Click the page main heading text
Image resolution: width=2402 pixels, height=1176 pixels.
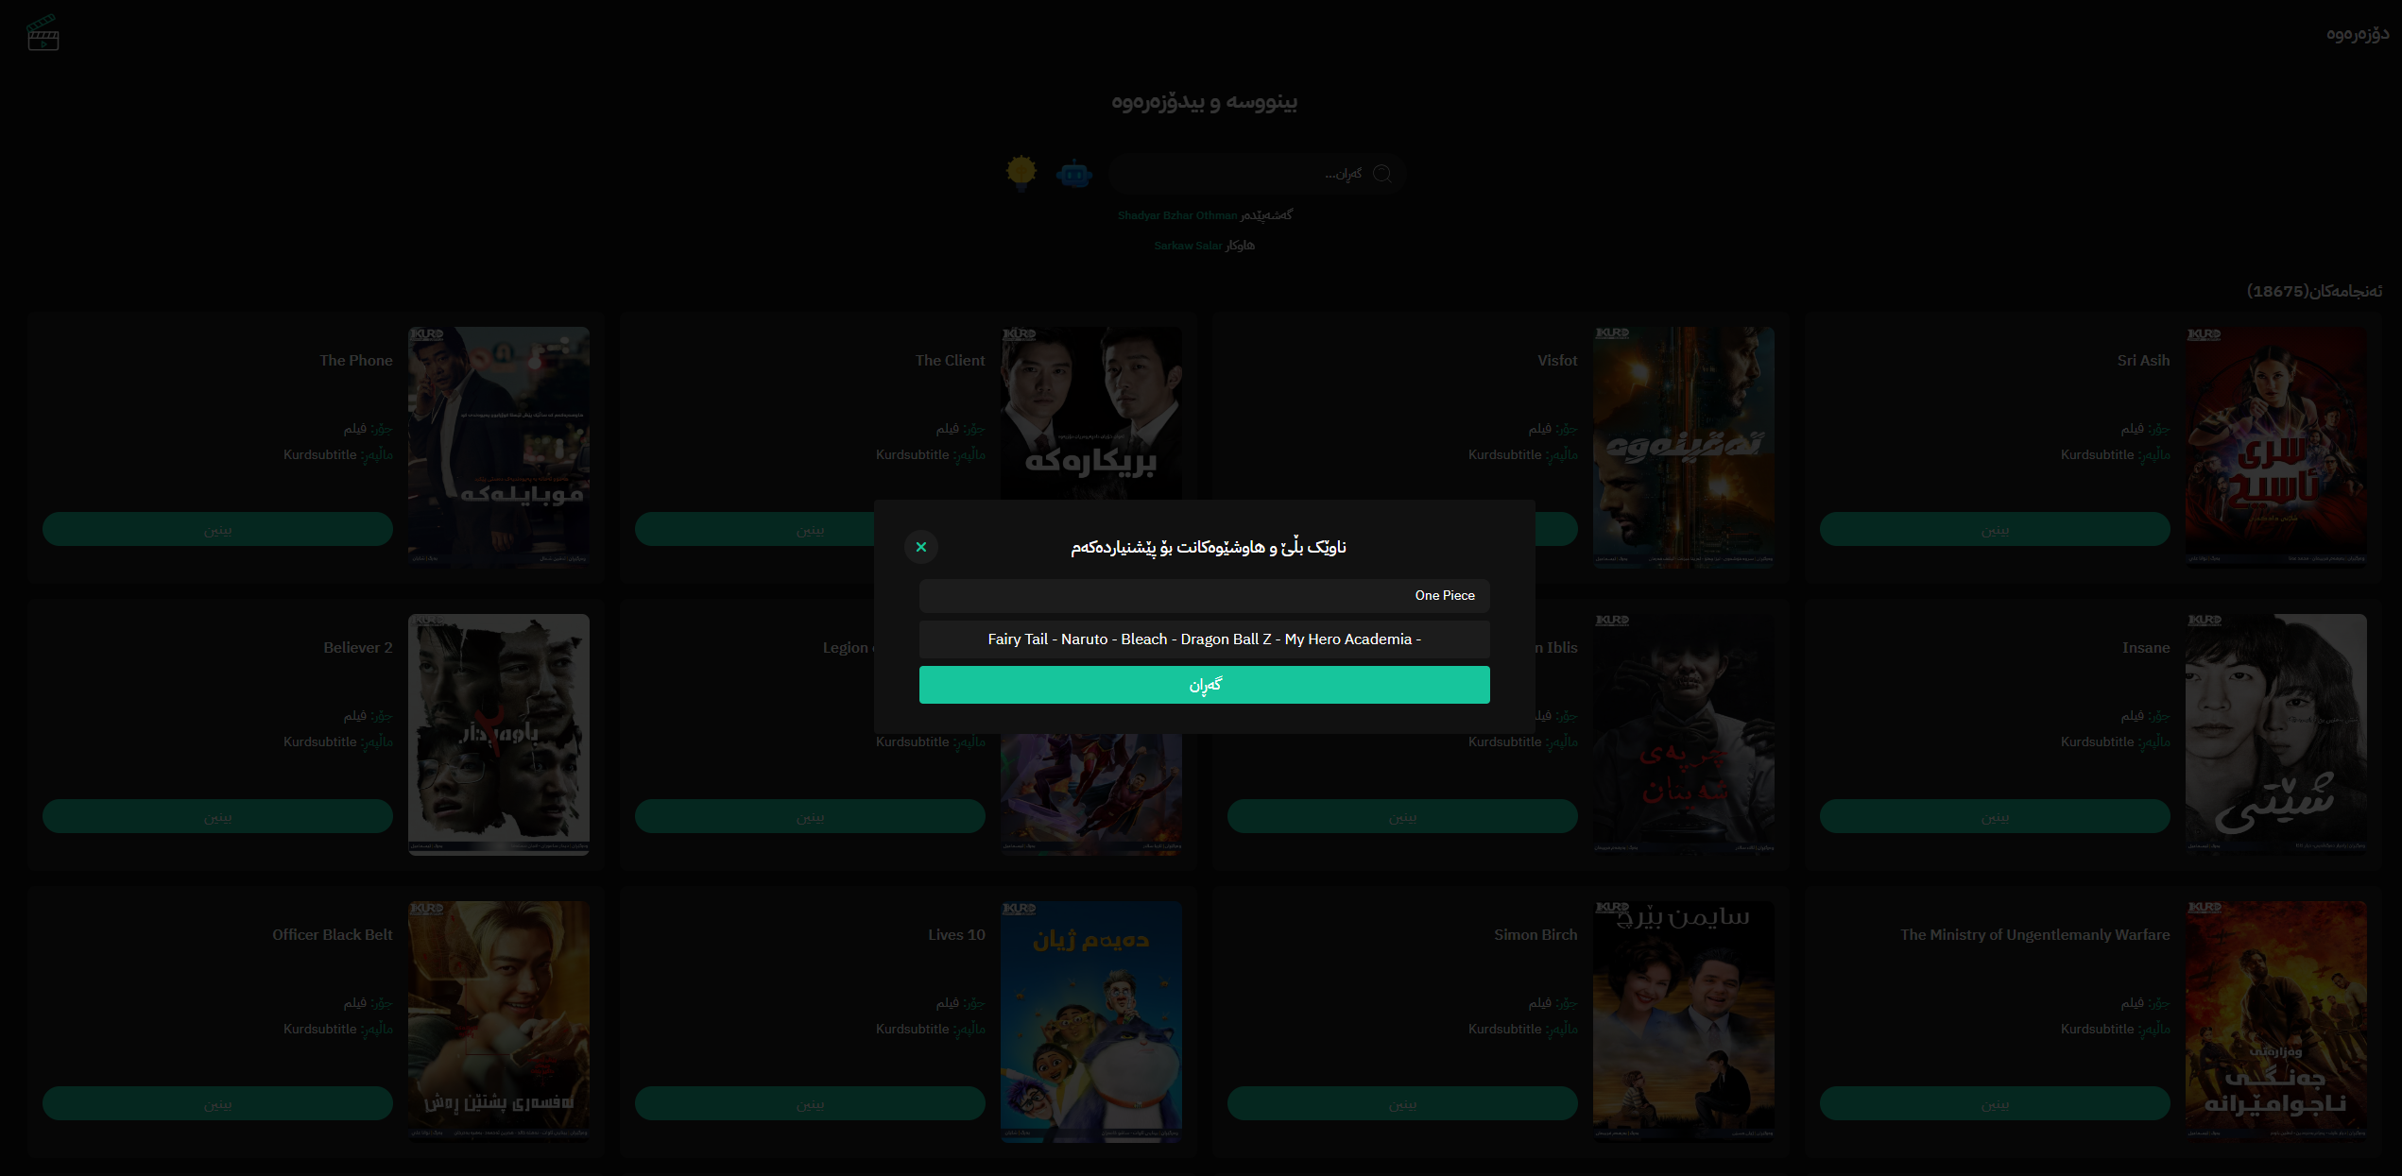(x=1204, y=101)
